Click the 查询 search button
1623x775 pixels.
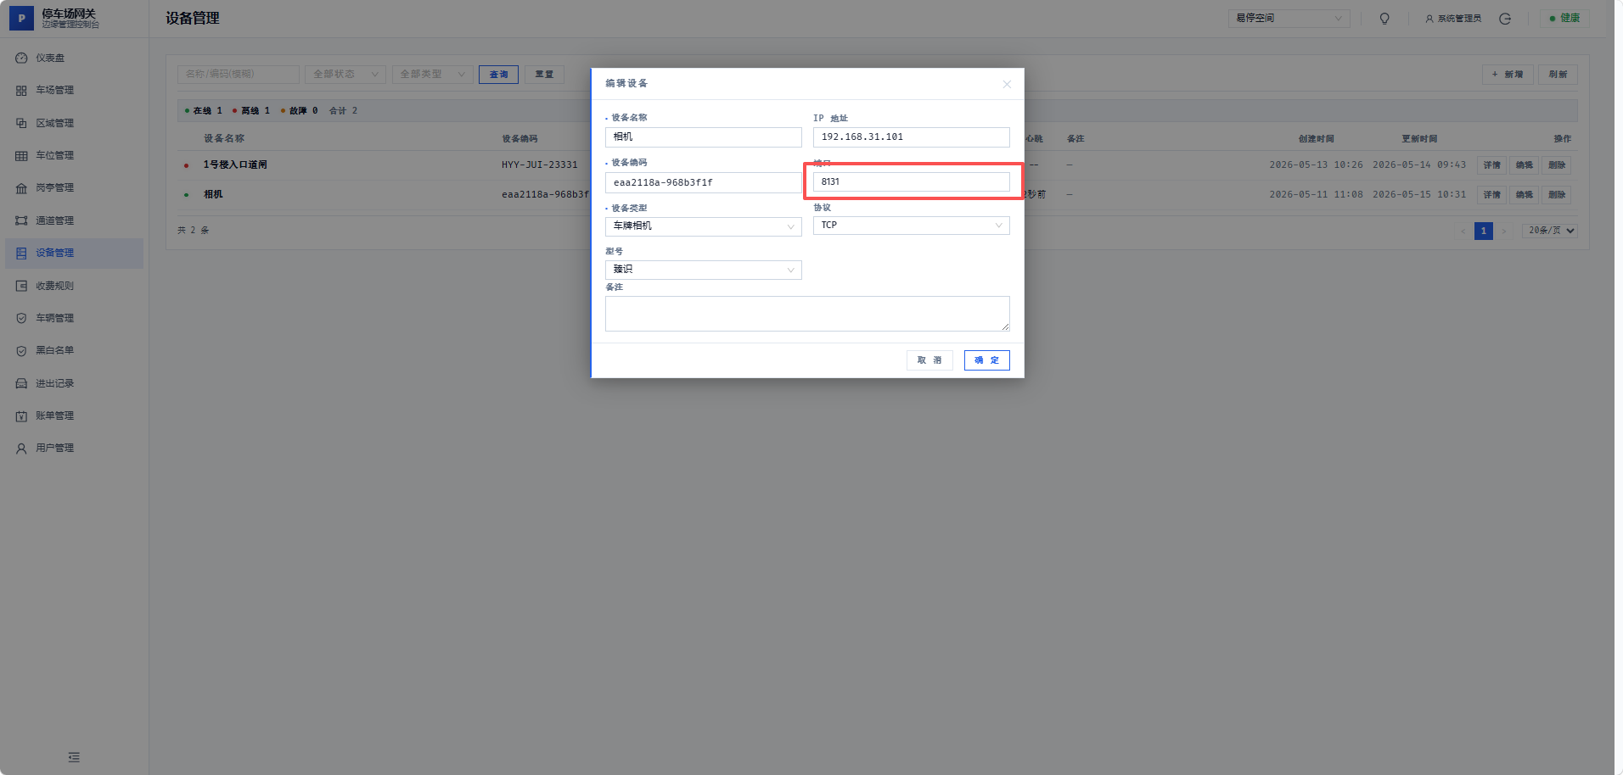tap(498, 75)
